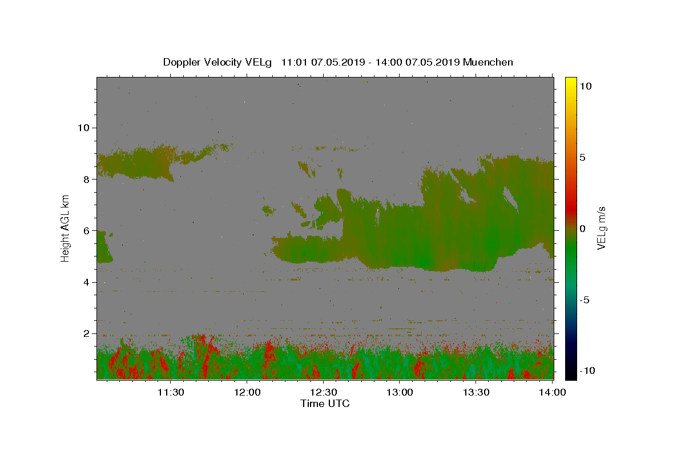Screen dimensions: 685x456
Task: Click the colorbar value 0 label
Action: tap(582, 229)
